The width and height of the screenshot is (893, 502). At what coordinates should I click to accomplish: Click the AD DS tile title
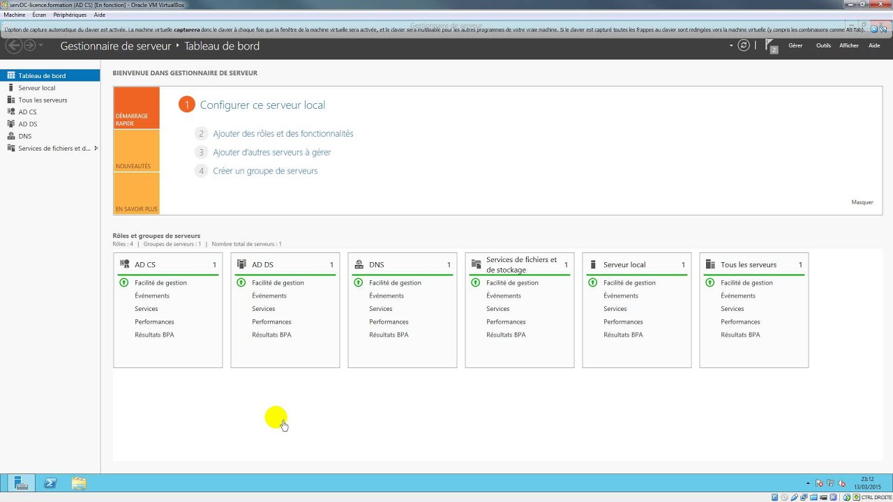(x=262, y=265)
